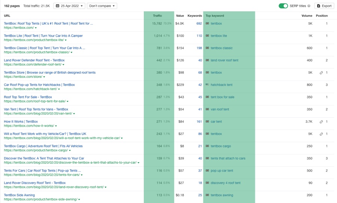Image resolution: width=337 pixels, height=203 pixels.
Task: Open the TentBox Lite Roof Tent title link
Action: coord(43,36)
